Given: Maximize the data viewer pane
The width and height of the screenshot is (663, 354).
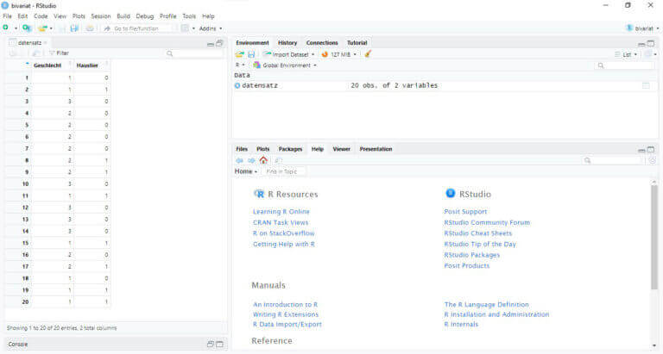Looking at the screenshot, I should point(219,43).
